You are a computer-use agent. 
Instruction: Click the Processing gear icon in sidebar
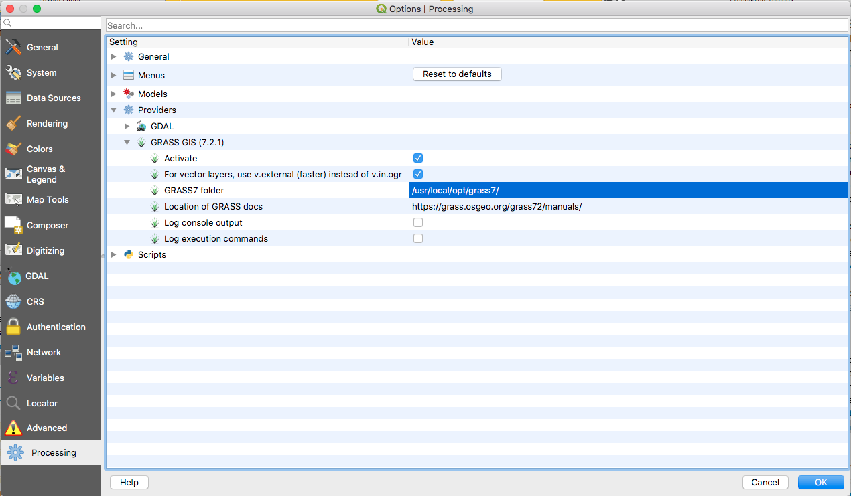tap(15, 453)
